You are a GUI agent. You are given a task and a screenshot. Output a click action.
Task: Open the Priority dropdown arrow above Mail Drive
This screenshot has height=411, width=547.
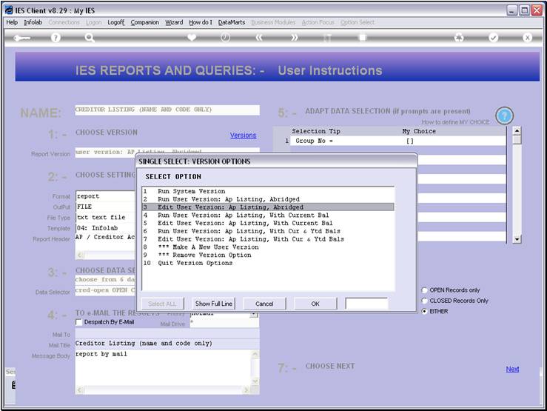coord(254,314)
